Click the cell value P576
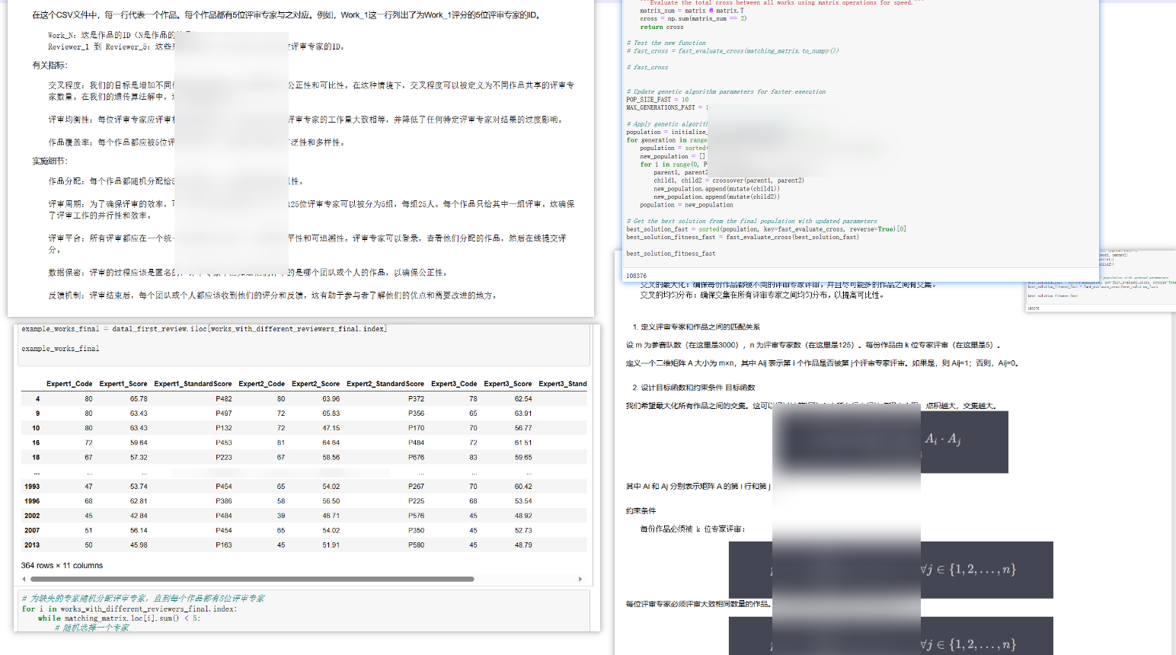This screenshot has width=1176, height=655. tap(416, 516)
